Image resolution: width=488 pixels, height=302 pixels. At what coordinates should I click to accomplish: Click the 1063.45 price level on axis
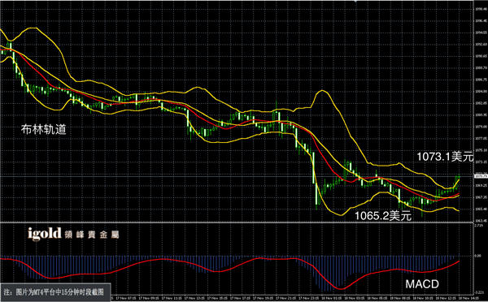481,221
